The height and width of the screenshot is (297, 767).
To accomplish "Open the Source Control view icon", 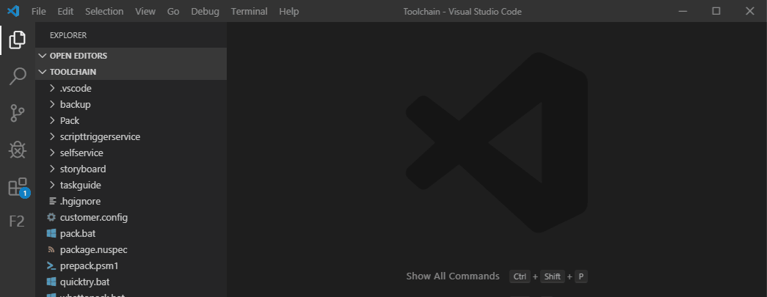I will (x=17, y=114).
